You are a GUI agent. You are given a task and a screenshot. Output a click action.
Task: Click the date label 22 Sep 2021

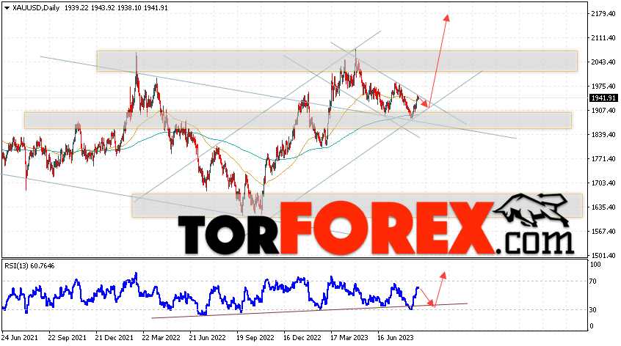pyautogui.click(x=67, y=338)
